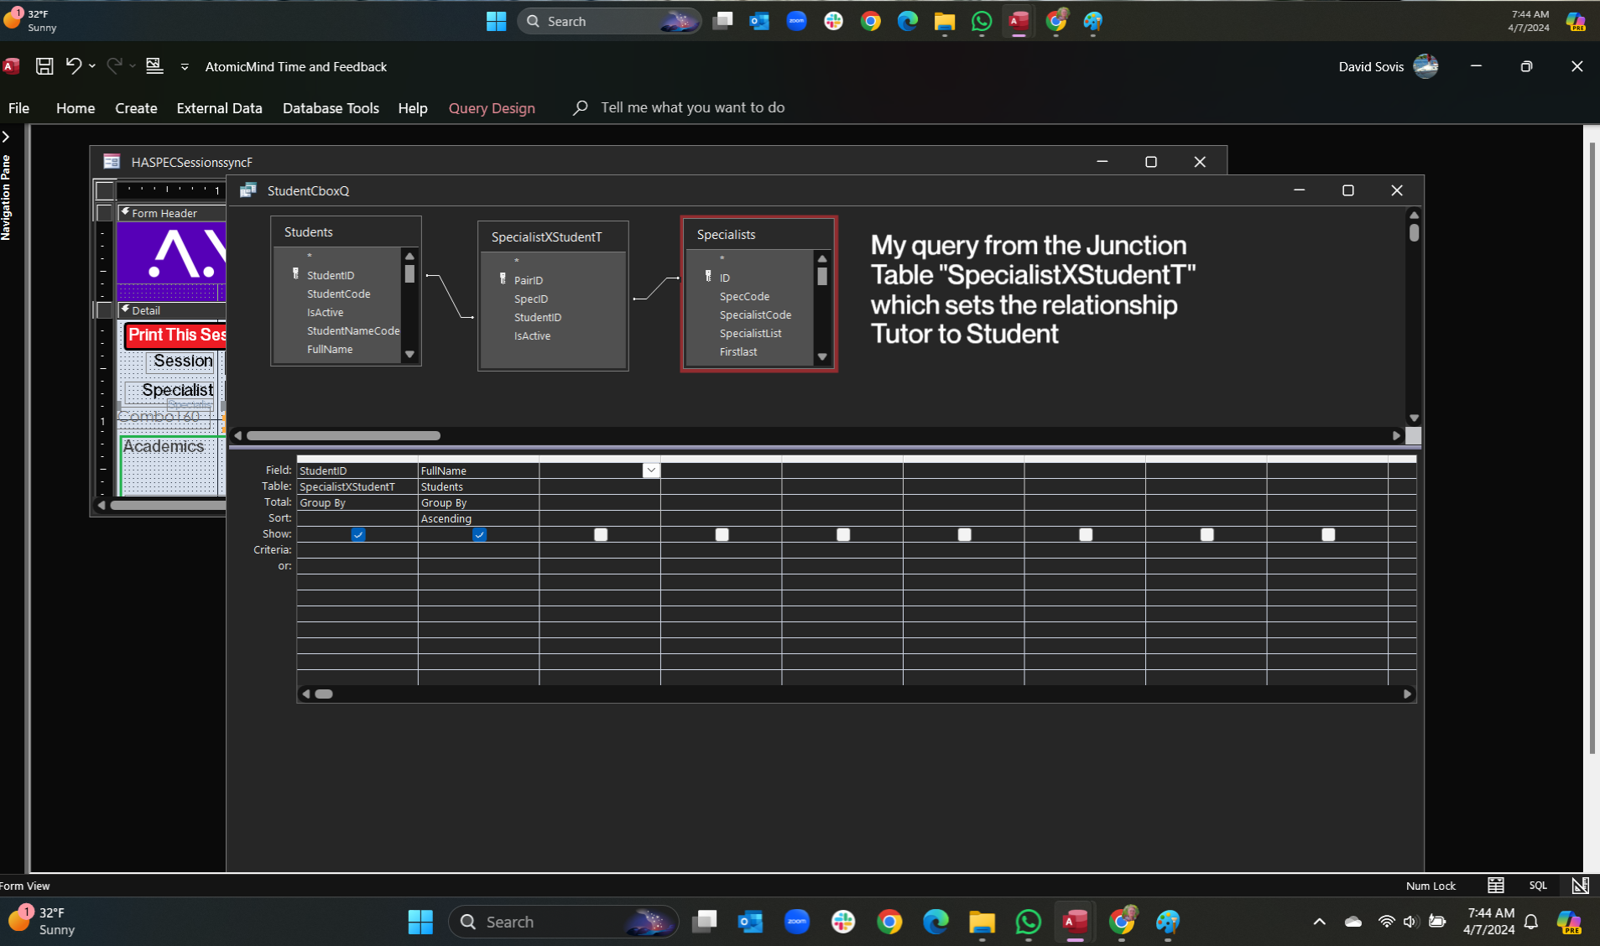
Task: Click the Undo arrow icon
Action: (73, 66)
